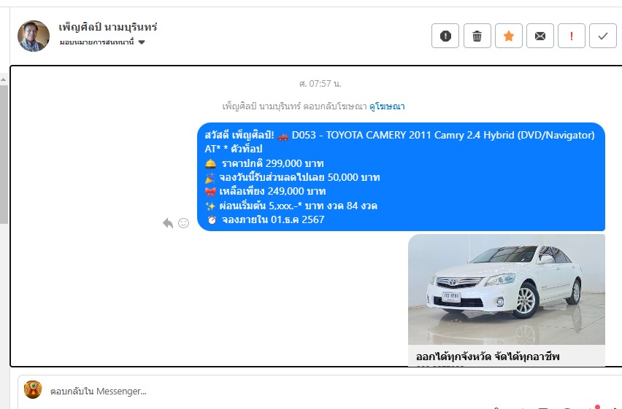Screen dimensions: 622x409
Task: Click the left vertical scrollbar thumb
Action: point(4,155)
